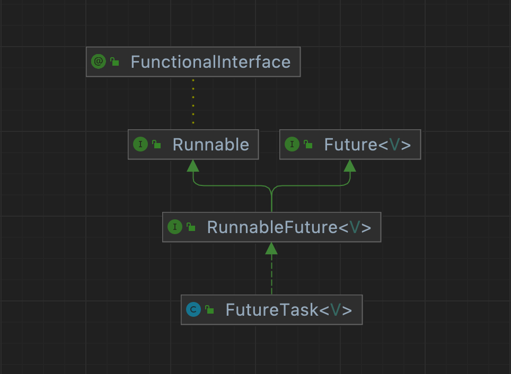The width and height of the screenshot is (511, 374).
Task: Select the FunctionalInterface node label
Action: tap(210, 62)
